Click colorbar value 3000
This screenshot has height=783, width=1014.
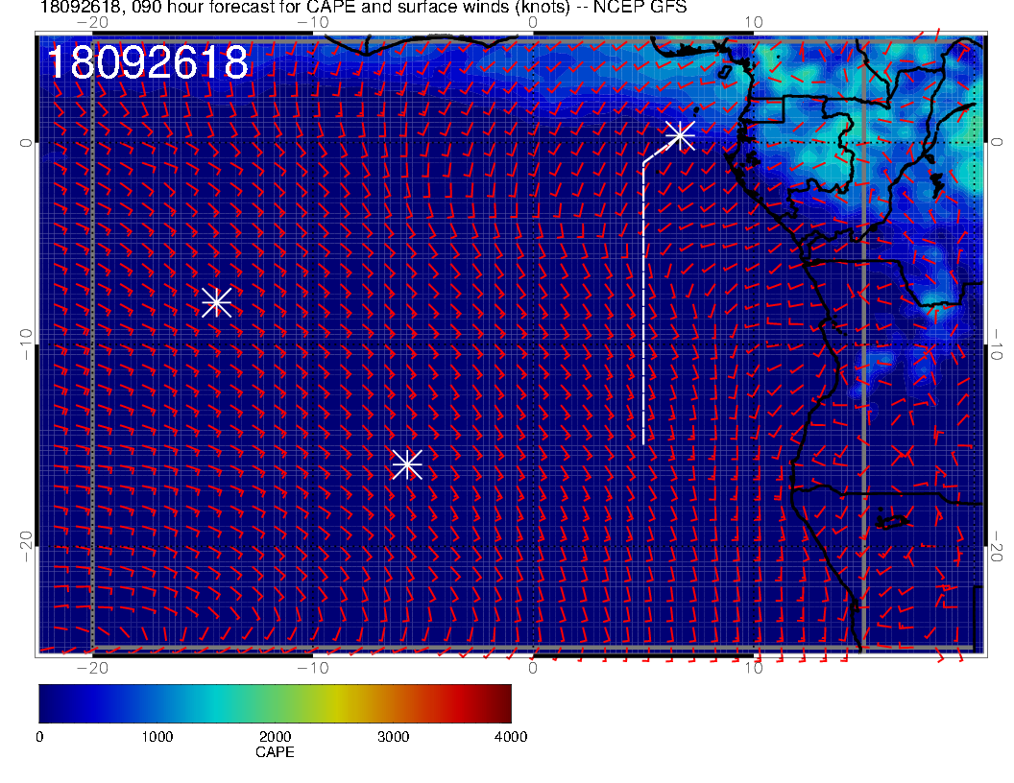pyautogui.click(x=393, y=737)
